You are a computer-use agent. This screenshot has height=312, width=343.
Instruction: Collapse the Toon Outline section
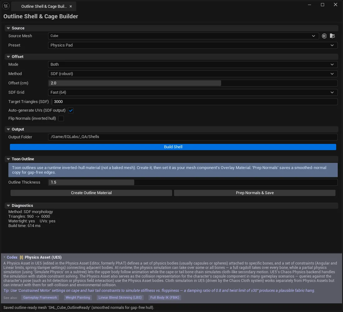click(x=8, y=159)
